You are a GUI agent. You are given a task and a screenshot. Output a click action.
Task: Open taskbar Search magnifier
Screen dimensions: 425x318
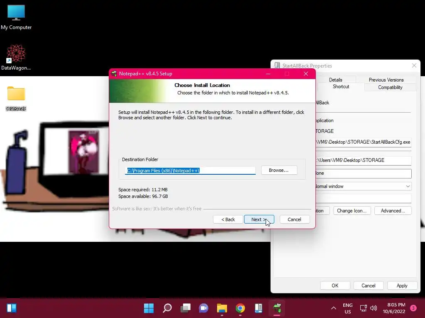click(x=167, y=308)
